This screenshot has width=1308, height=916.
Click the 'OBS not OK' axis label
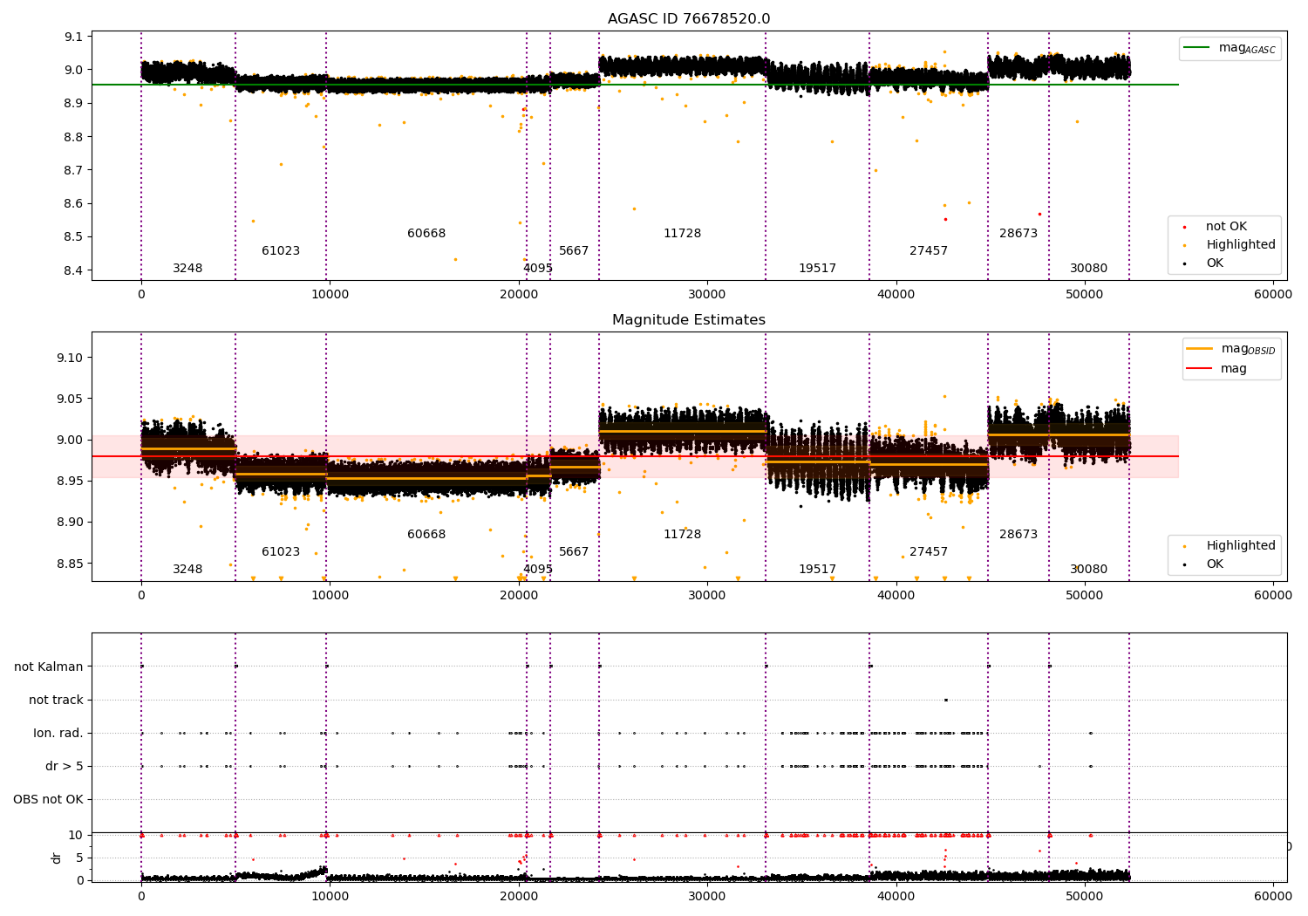[x=48, y=800]
